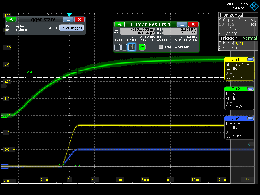This screenshot has width=260, height=195.
Task: Minimize the Cursor Results 1 box
Action: (182, 24)
